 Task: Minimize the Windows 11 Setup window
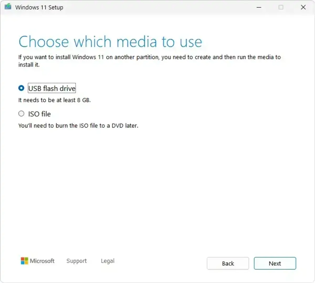click(259, 7)
